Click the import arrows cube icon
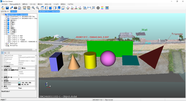Image resolution: width=186 pixels, height=101 pixels. [11, 8]
